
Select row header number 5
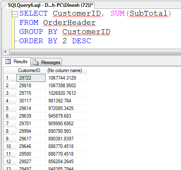point(10,108)
